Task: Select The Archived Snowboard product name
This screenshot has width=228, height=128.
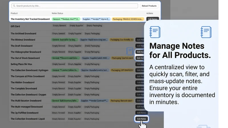Action: 23,34
